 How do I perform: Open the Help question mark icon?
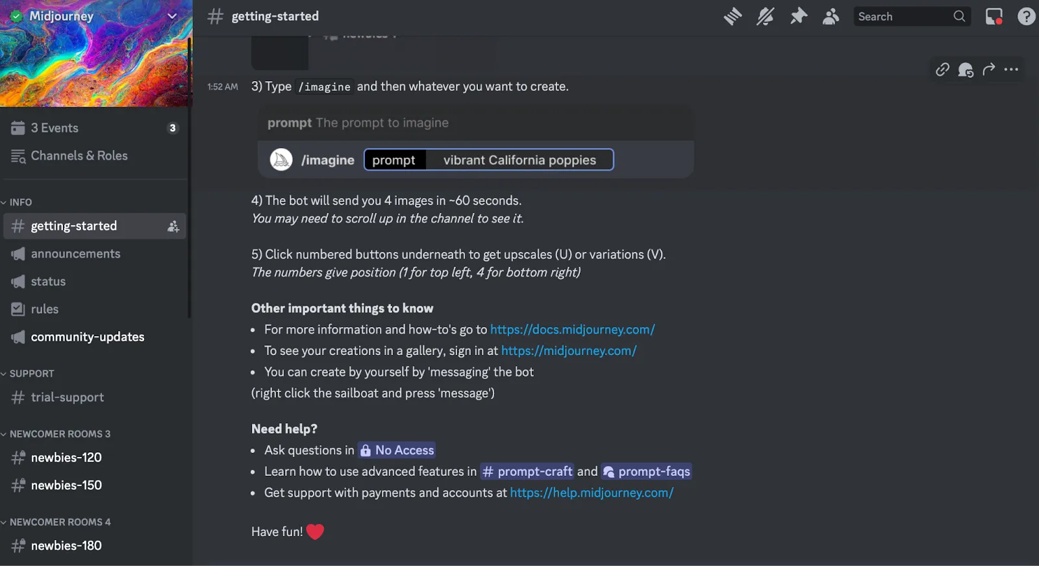(x=1027, y=16)
